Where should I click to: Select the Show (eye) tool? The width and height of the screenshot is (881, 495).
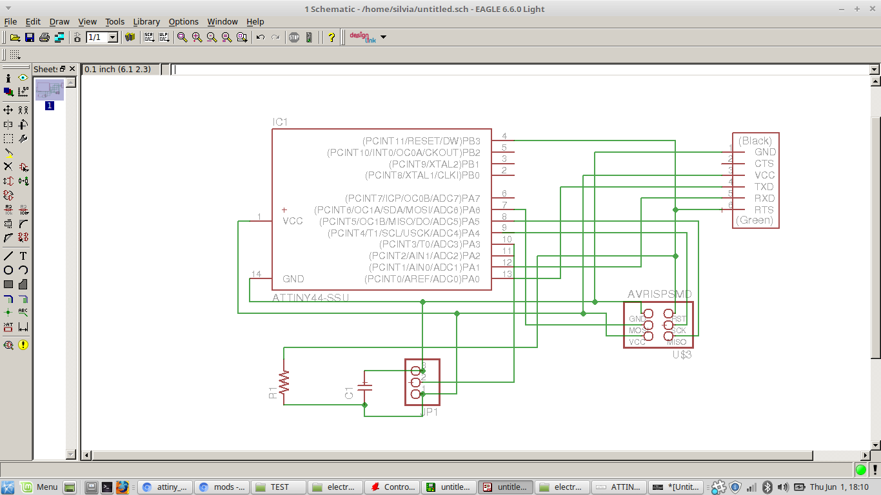tap(23, 77)
